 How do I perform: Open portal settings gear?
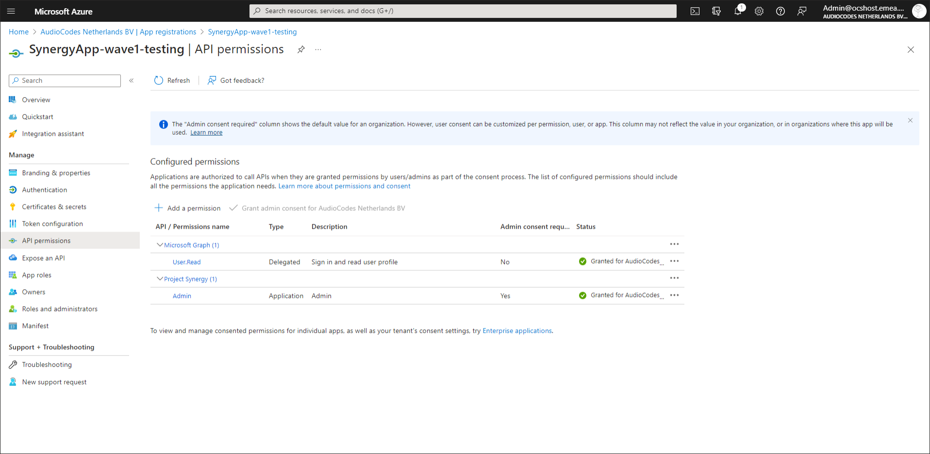point(759,11)
